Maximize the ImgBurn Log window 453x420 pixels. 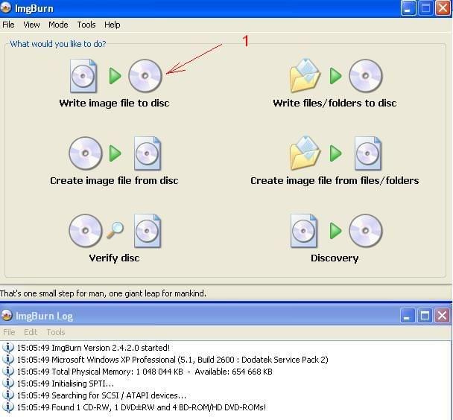[x=424, y=316]
